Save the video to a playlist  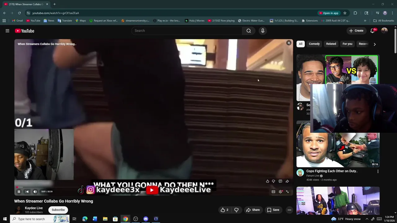coord(273,210)
